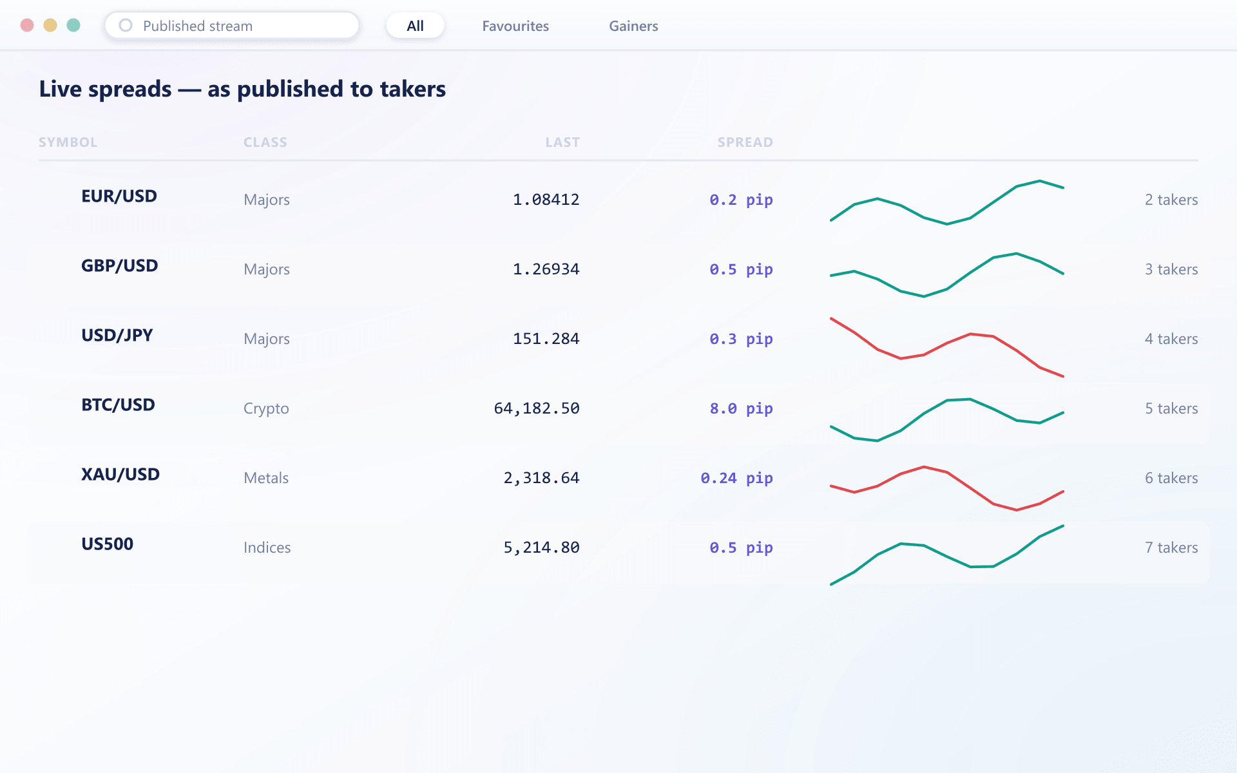Click last price 1.26934

(546, 269)
